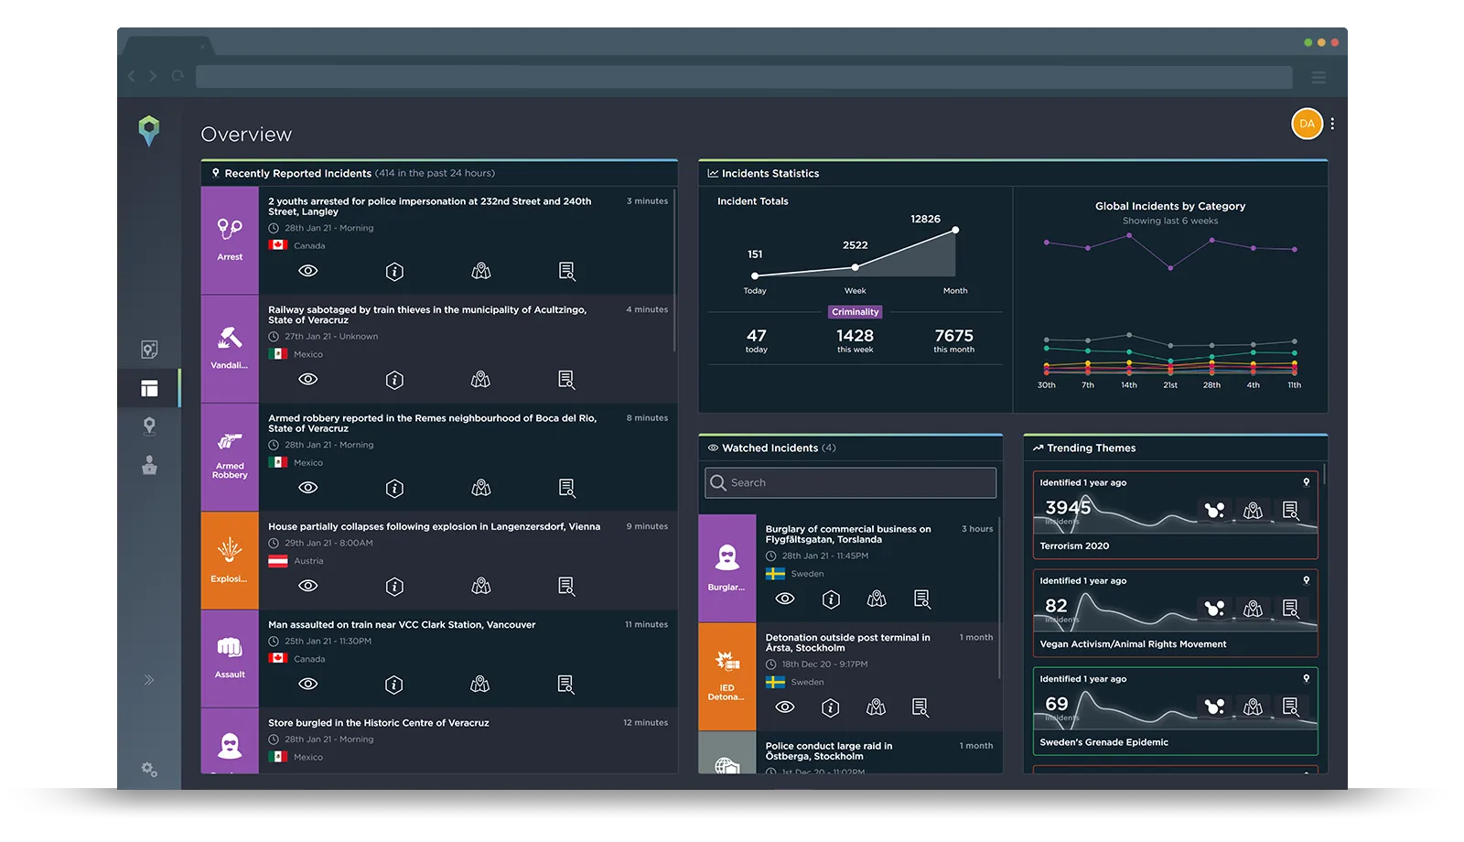Open the Sweden's Grenade Epidemic theme
Image resolution: width=1464 pixels, height=842 pixels.
point(1176,711)
